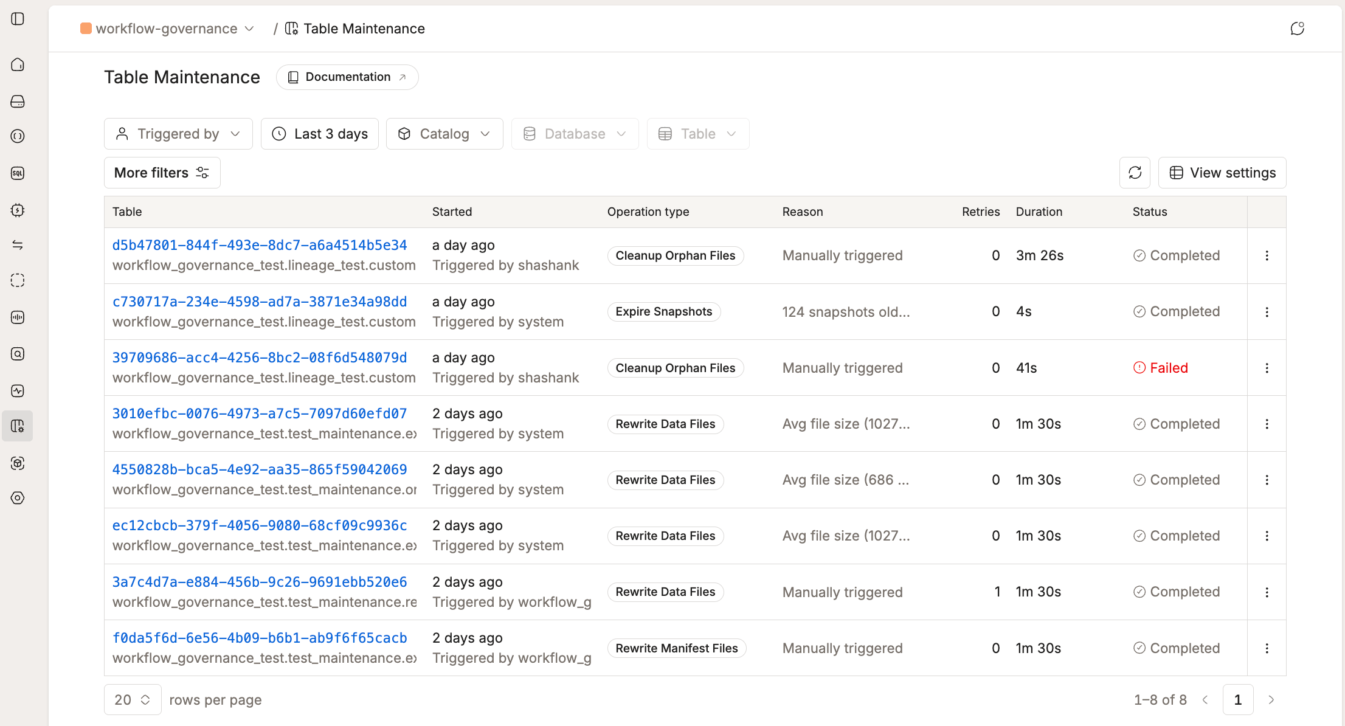Open row actions for Expire Snapshots job
This screenshot has height=726, width=1345.
pyautogui.click(x=1267, y=312)
